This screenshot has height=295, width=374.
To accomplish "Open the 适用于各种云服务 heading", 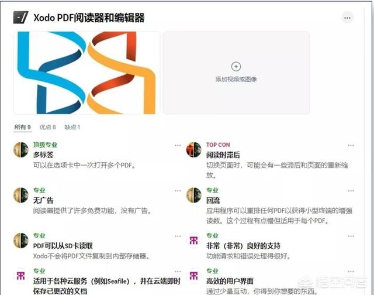I will 106,286.
